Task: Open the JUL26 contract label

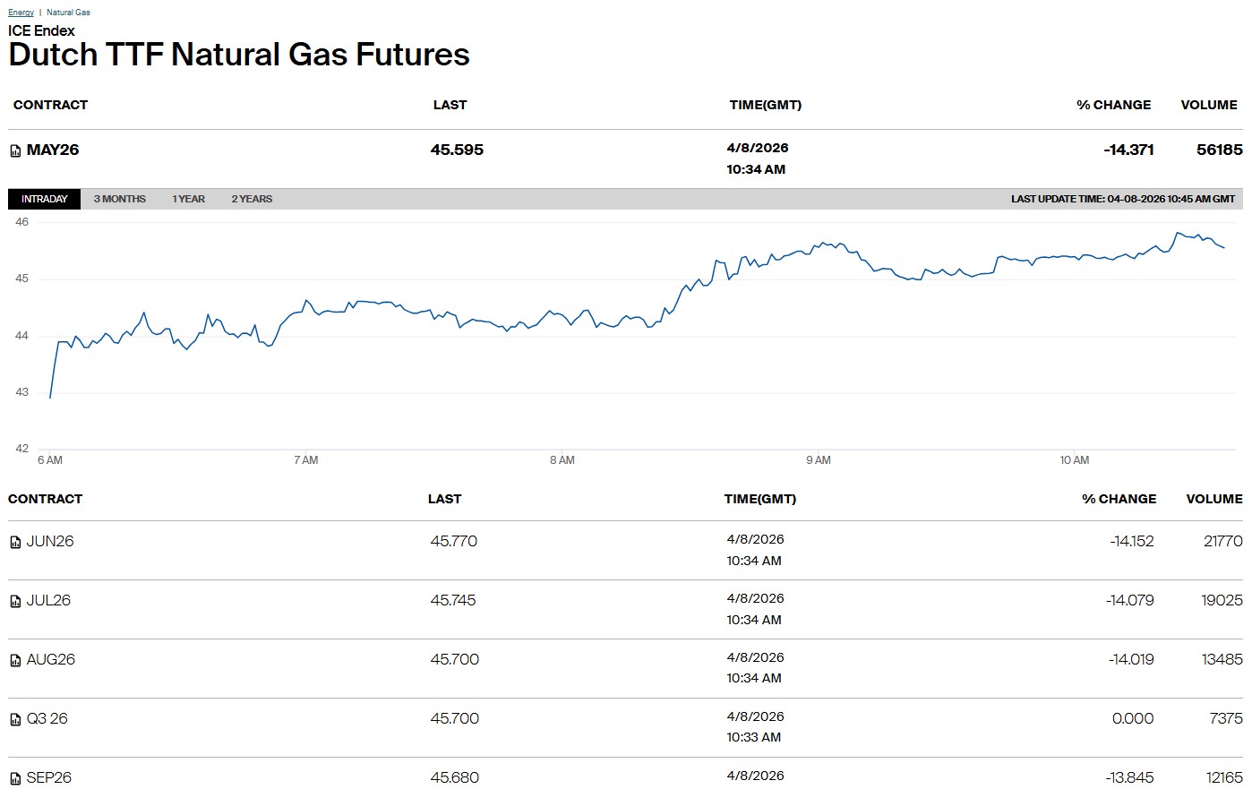Action: 48,601
